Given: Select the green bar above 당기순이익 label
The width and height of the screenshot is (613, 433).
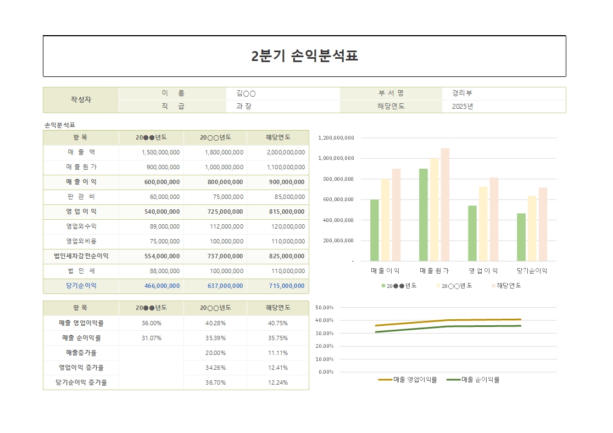Looking at the screenshot, I should [x=521, y=237].
